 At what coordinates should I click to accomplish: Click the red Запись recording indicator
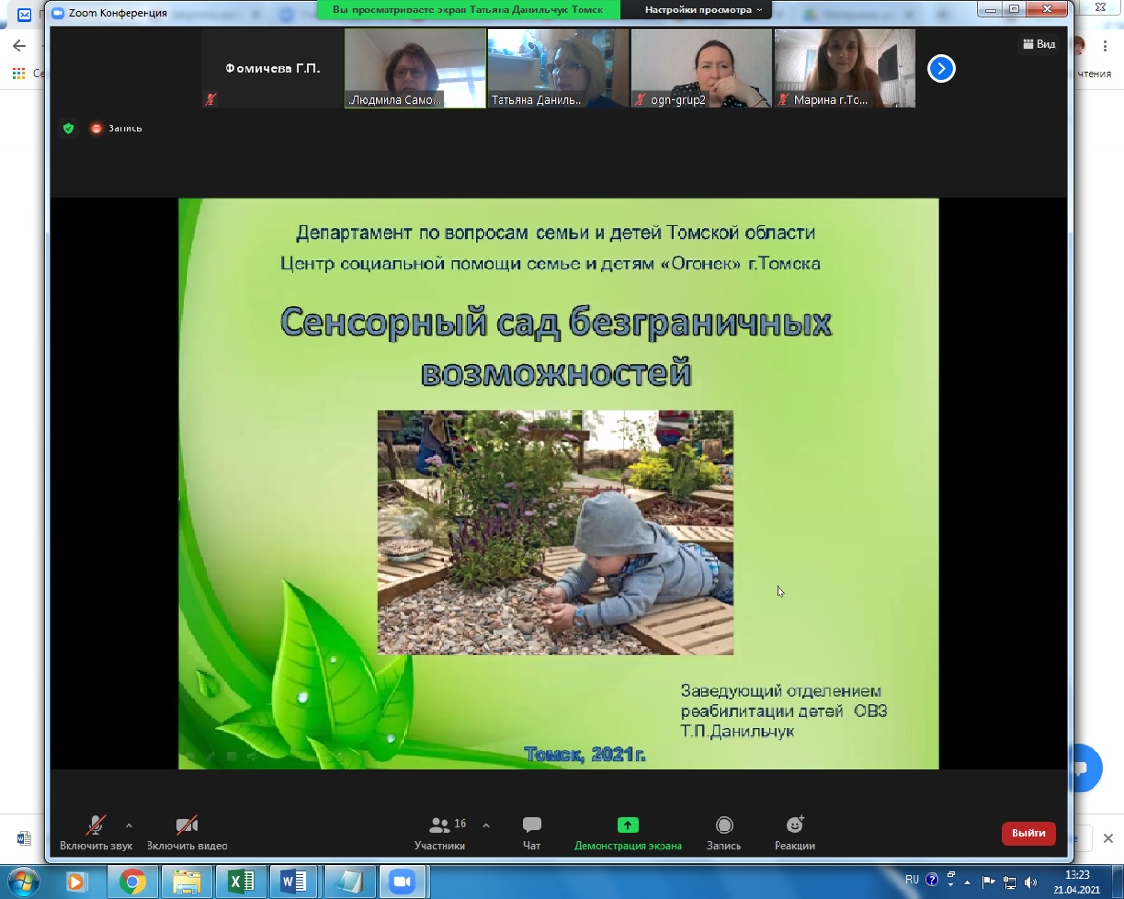(116, 128)
